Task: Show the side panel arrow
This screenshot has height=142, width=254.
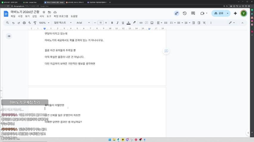Action: click(x=248, y=133)
